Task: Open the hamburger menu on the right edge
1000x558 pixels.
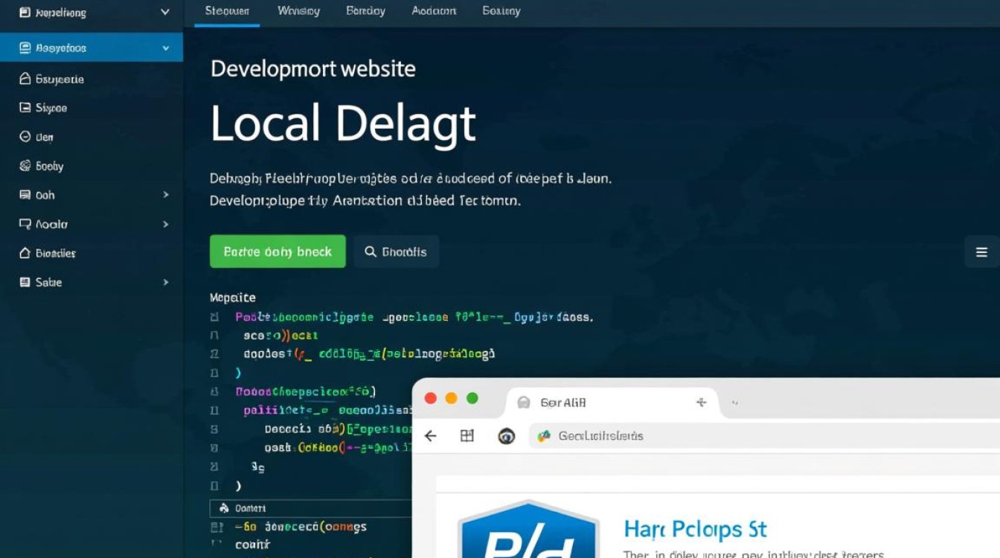Action: click(x=981, y=252)
